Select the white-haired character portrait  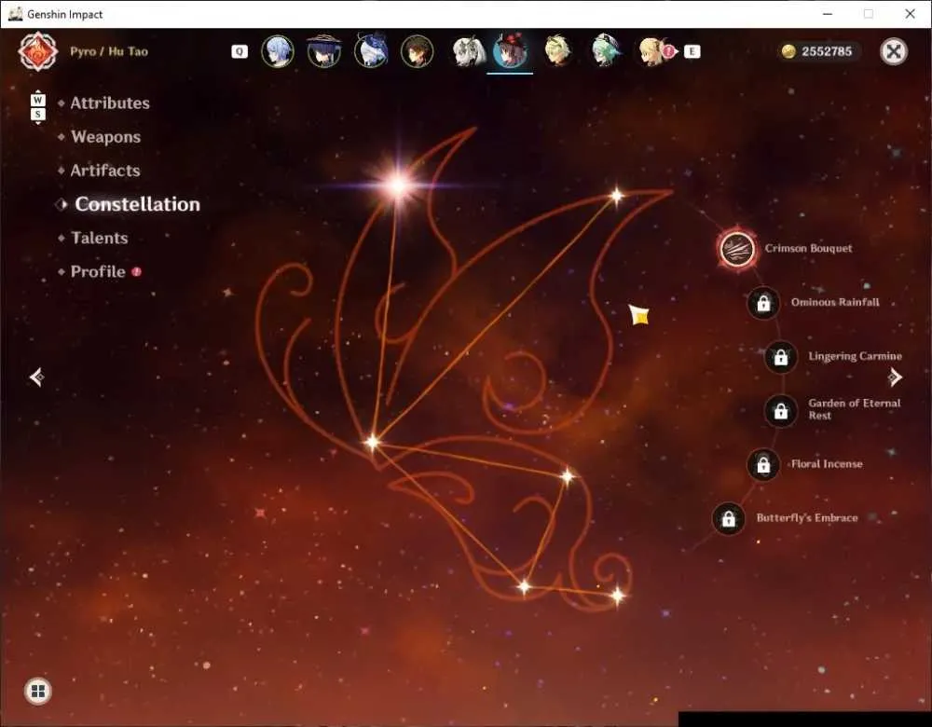click(469, 51)
